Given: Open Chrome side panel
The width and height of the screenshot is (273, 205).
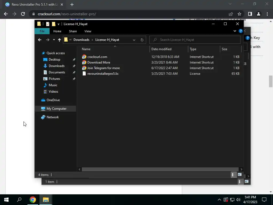Looking at the screenshot, I should point(250,14).
